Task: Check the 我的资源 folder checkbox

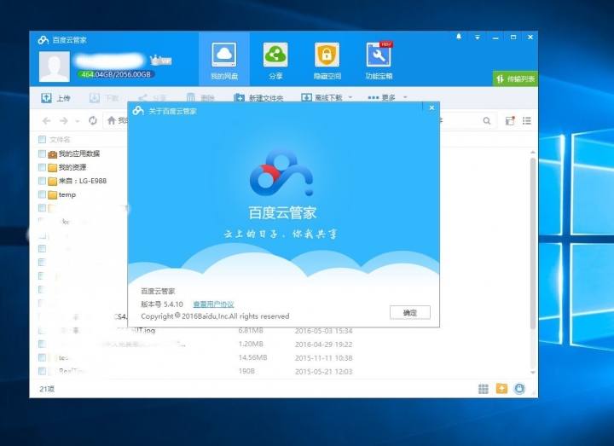Action: click(x=43, y=167)
